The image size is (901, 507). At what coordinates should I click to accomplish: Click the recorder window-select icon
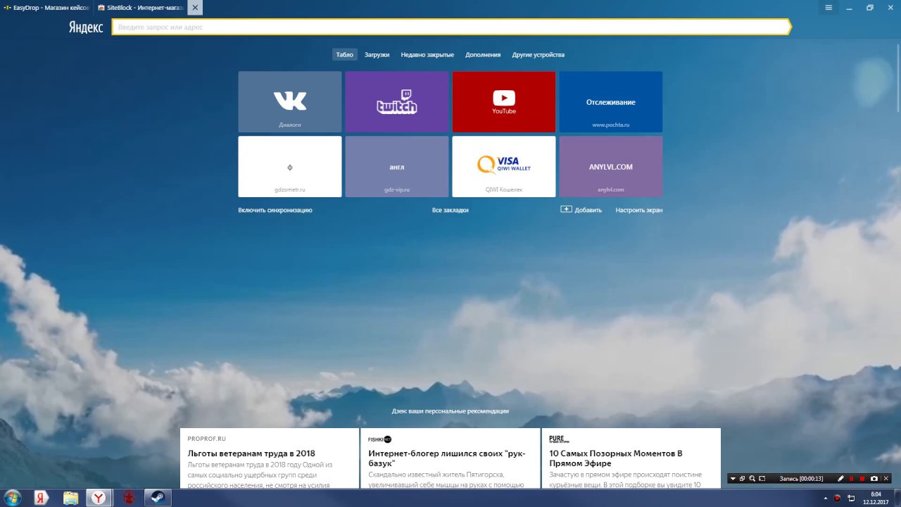pyautogui.click(x=742, y=479)
